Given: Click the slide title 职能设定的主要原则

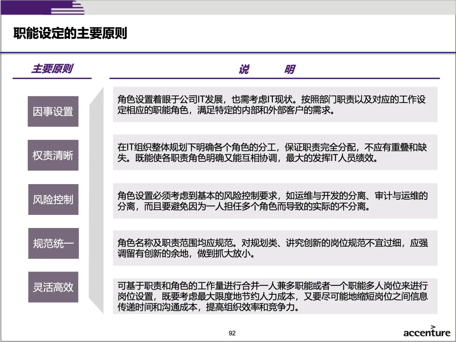Looking at the screenshot, I should click(x=70, y=33).
